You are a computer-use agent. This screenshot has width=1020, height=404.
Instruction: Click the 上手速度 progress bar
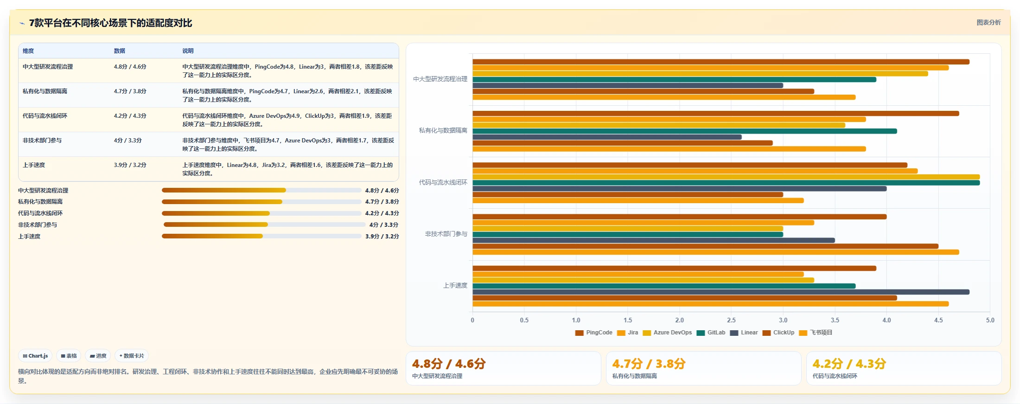261,236
